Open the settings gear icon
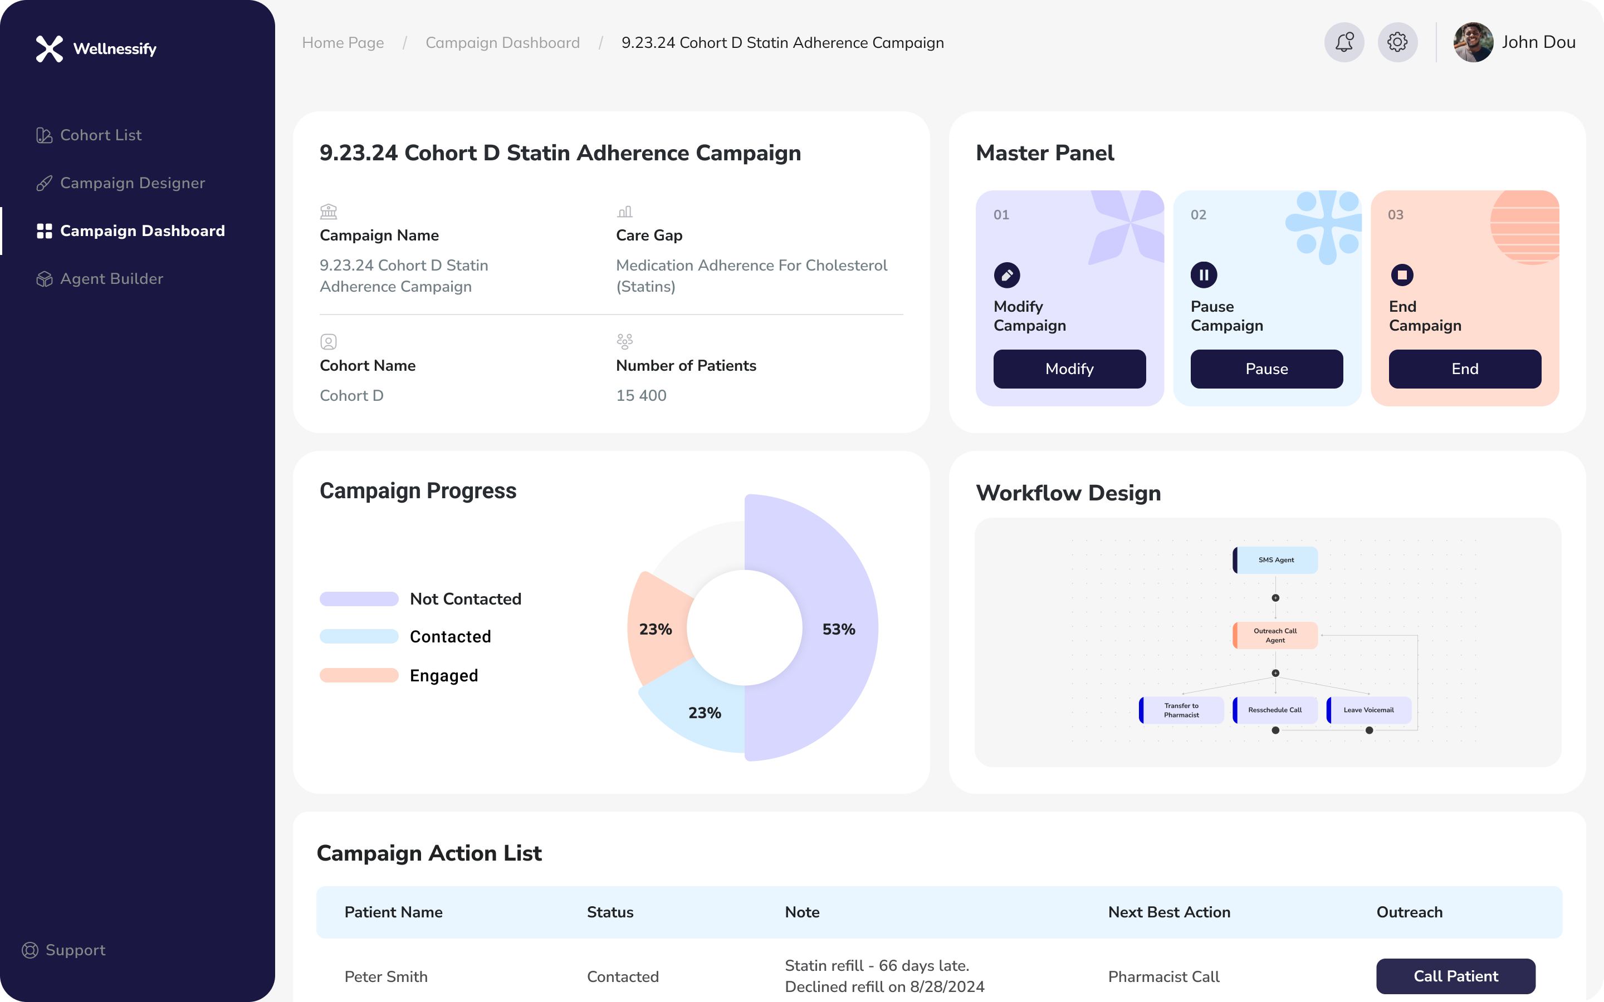 pyautogui.click(x=1398, y=42)
